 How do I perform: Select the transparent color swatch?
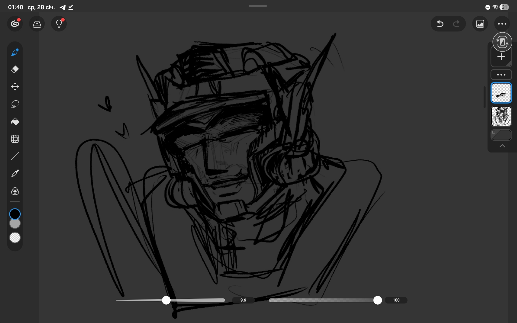click(x=15, y=238)
